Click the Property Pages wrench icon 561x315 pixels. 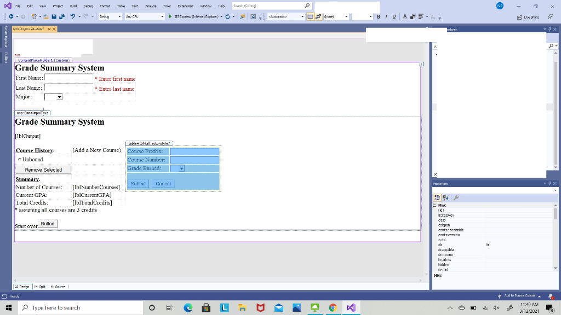point(456,197)
